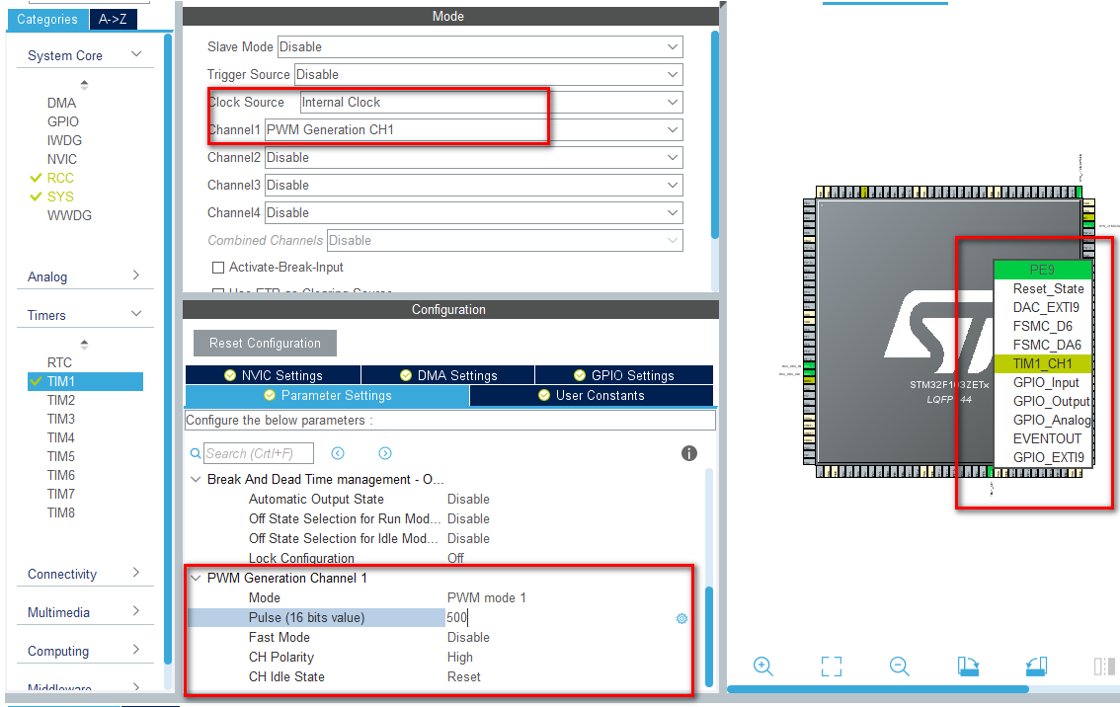Image resolution: width=1120 pixels, height=707 pixels.
Task: Select FSMC_D6 in the PE9 menu
Action: 1044,327
